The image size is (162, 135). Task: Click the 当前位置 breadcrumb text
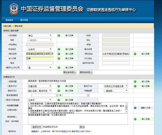[x=13, y=26]
